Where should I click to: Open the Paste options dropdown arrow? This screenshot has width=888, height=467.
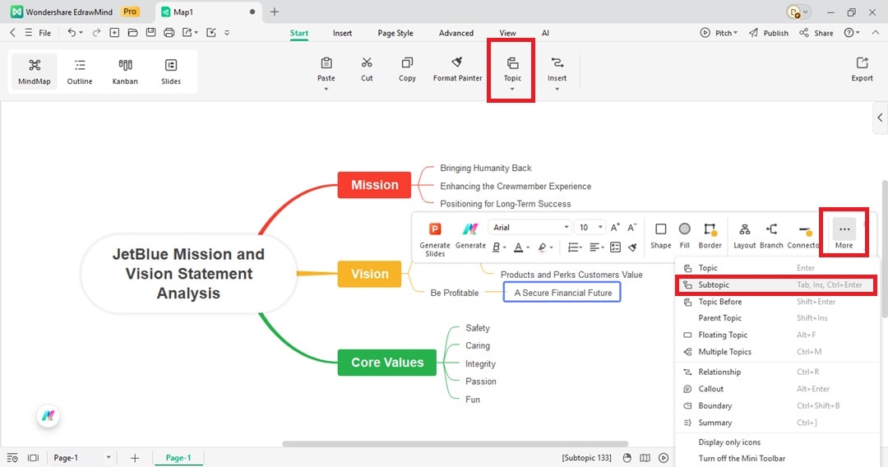pos(326,89)
